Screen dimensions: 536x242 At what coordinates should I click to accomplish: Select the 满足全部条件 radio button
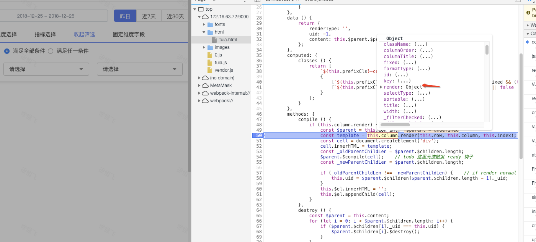coord(7,51)
